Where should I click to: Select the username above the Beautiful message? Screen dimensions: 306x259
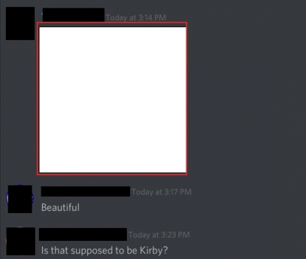[x=85, y=192]
